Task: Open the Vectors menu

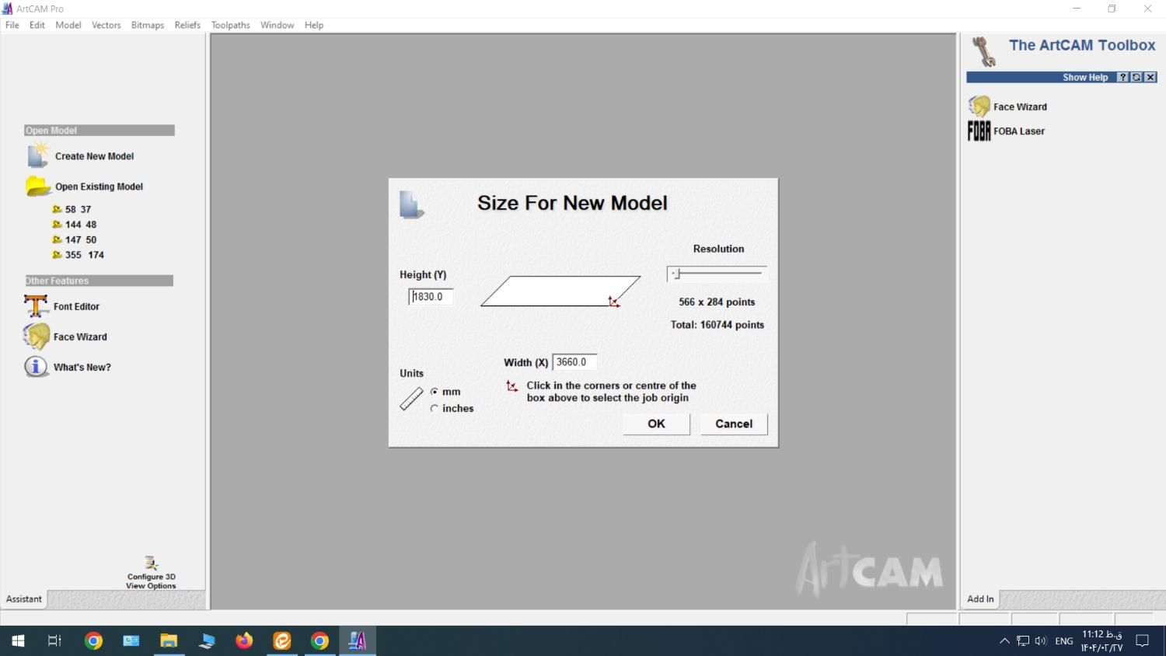Action: click(106, 25)
